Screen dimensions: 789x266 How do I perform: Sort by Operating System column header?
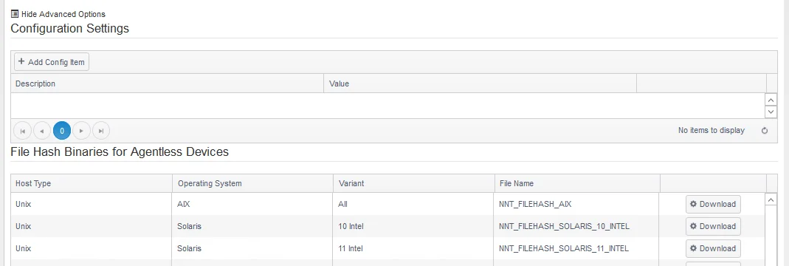coord(210,183)
